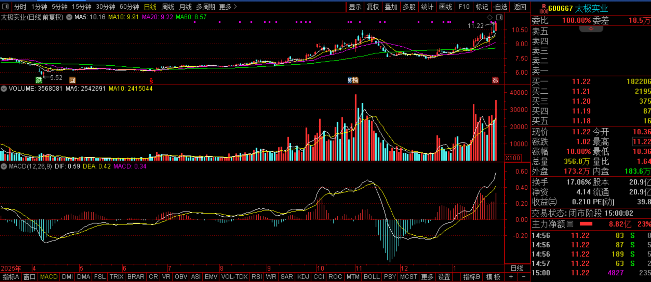The image size is (651, 282).
Task: Open the main chart indicator dropdown arrow
Action: (x=69, y=17)
